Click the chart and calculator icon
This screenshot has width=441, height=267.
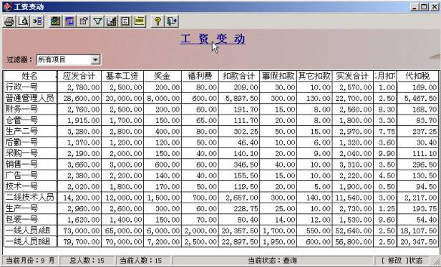click(x=112, y=21)
